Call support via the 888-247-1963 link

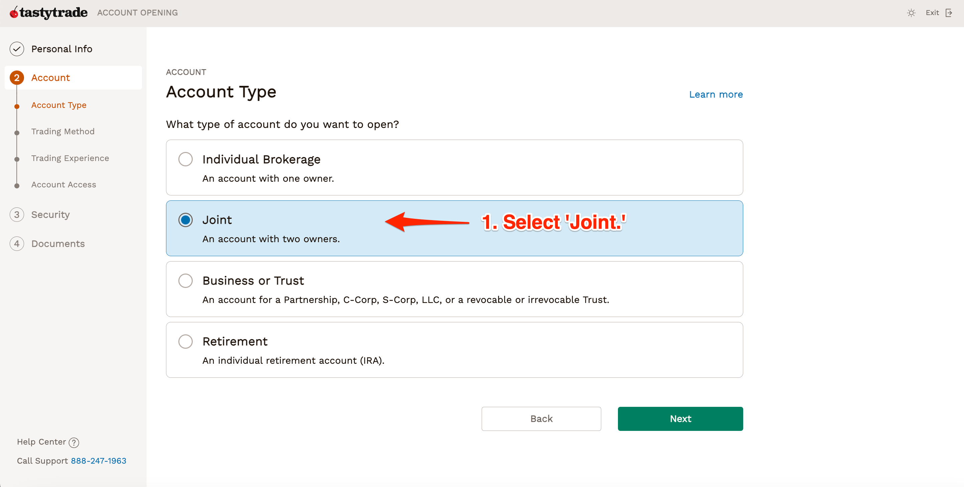point(99,460)
